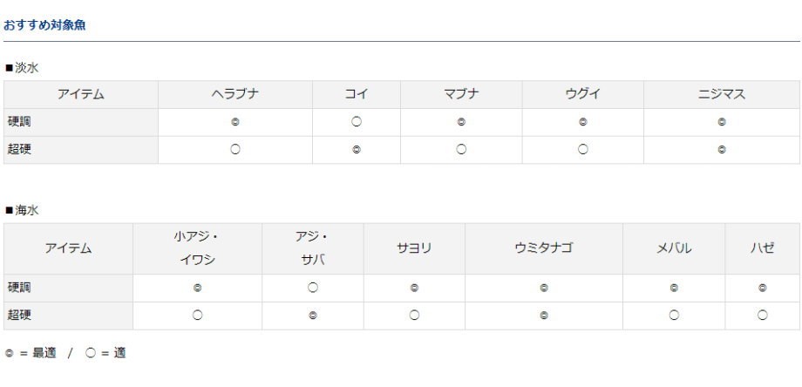Click the 最適 legend double-circle symbol
Viewport: 802px width, 387px height.
(9, 353)
